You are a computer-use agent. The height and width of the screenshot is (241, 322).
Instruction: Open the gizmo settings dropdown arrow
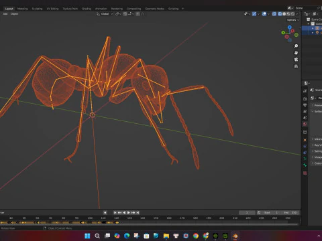point(258,14)
